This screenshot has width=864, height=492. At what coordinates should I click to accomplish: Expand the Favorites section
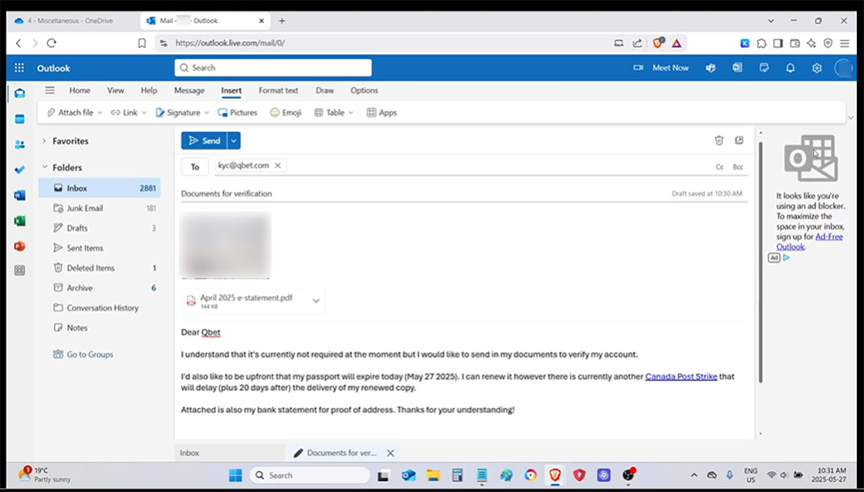click(44, 141)
